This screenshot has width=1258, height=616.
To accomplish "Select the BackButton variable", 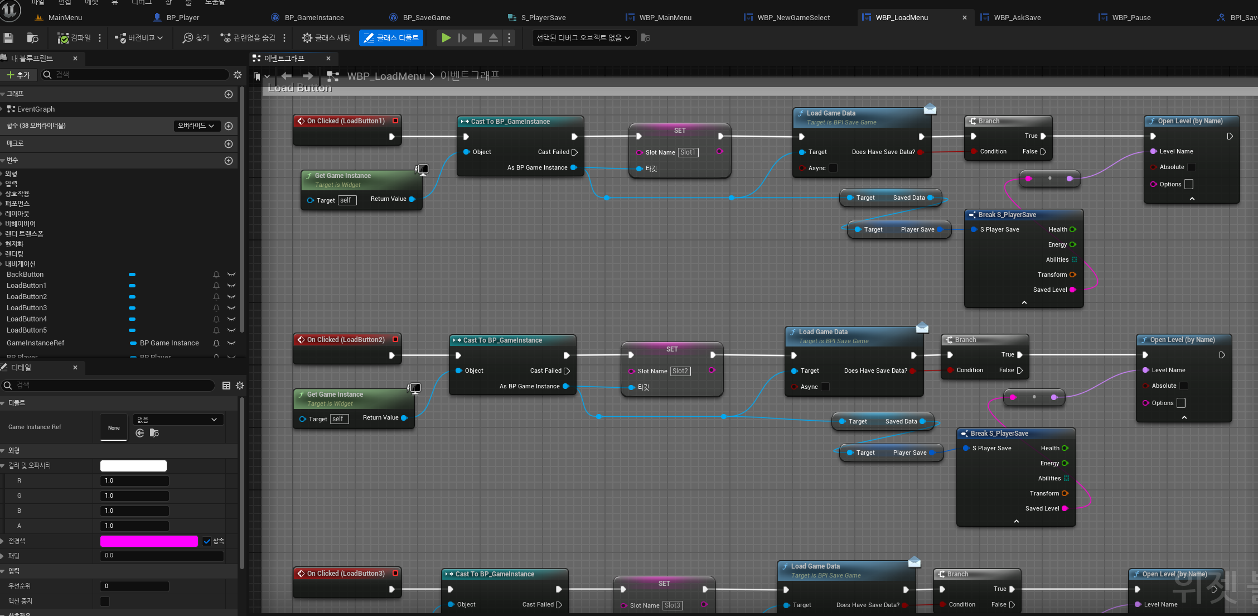I will (25, 275).
